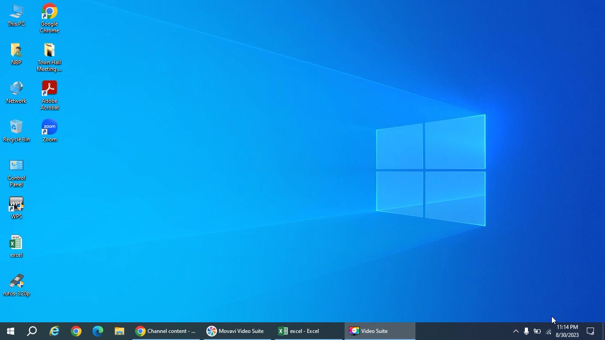Switch to Movavi Video Suite taskbar window

click(x=237, y=331)
